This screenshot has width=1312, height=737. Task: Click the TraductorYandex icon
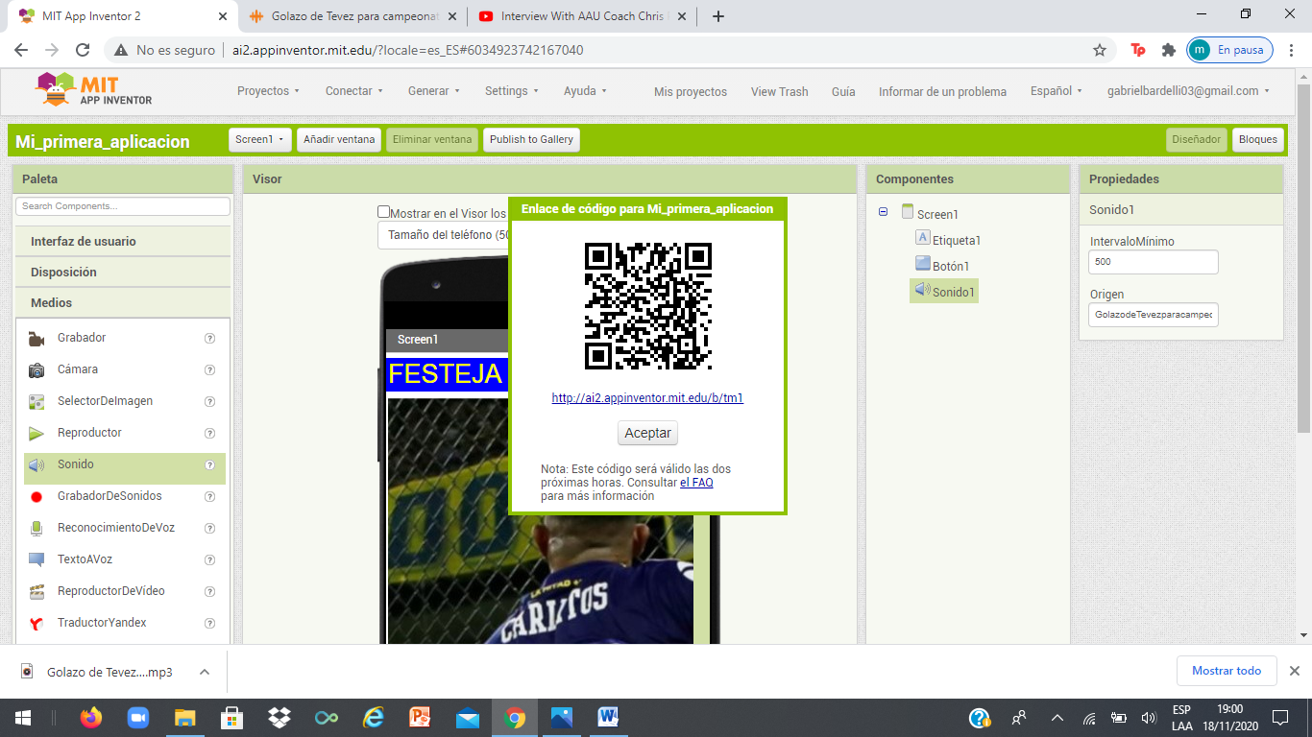(36, 623)
